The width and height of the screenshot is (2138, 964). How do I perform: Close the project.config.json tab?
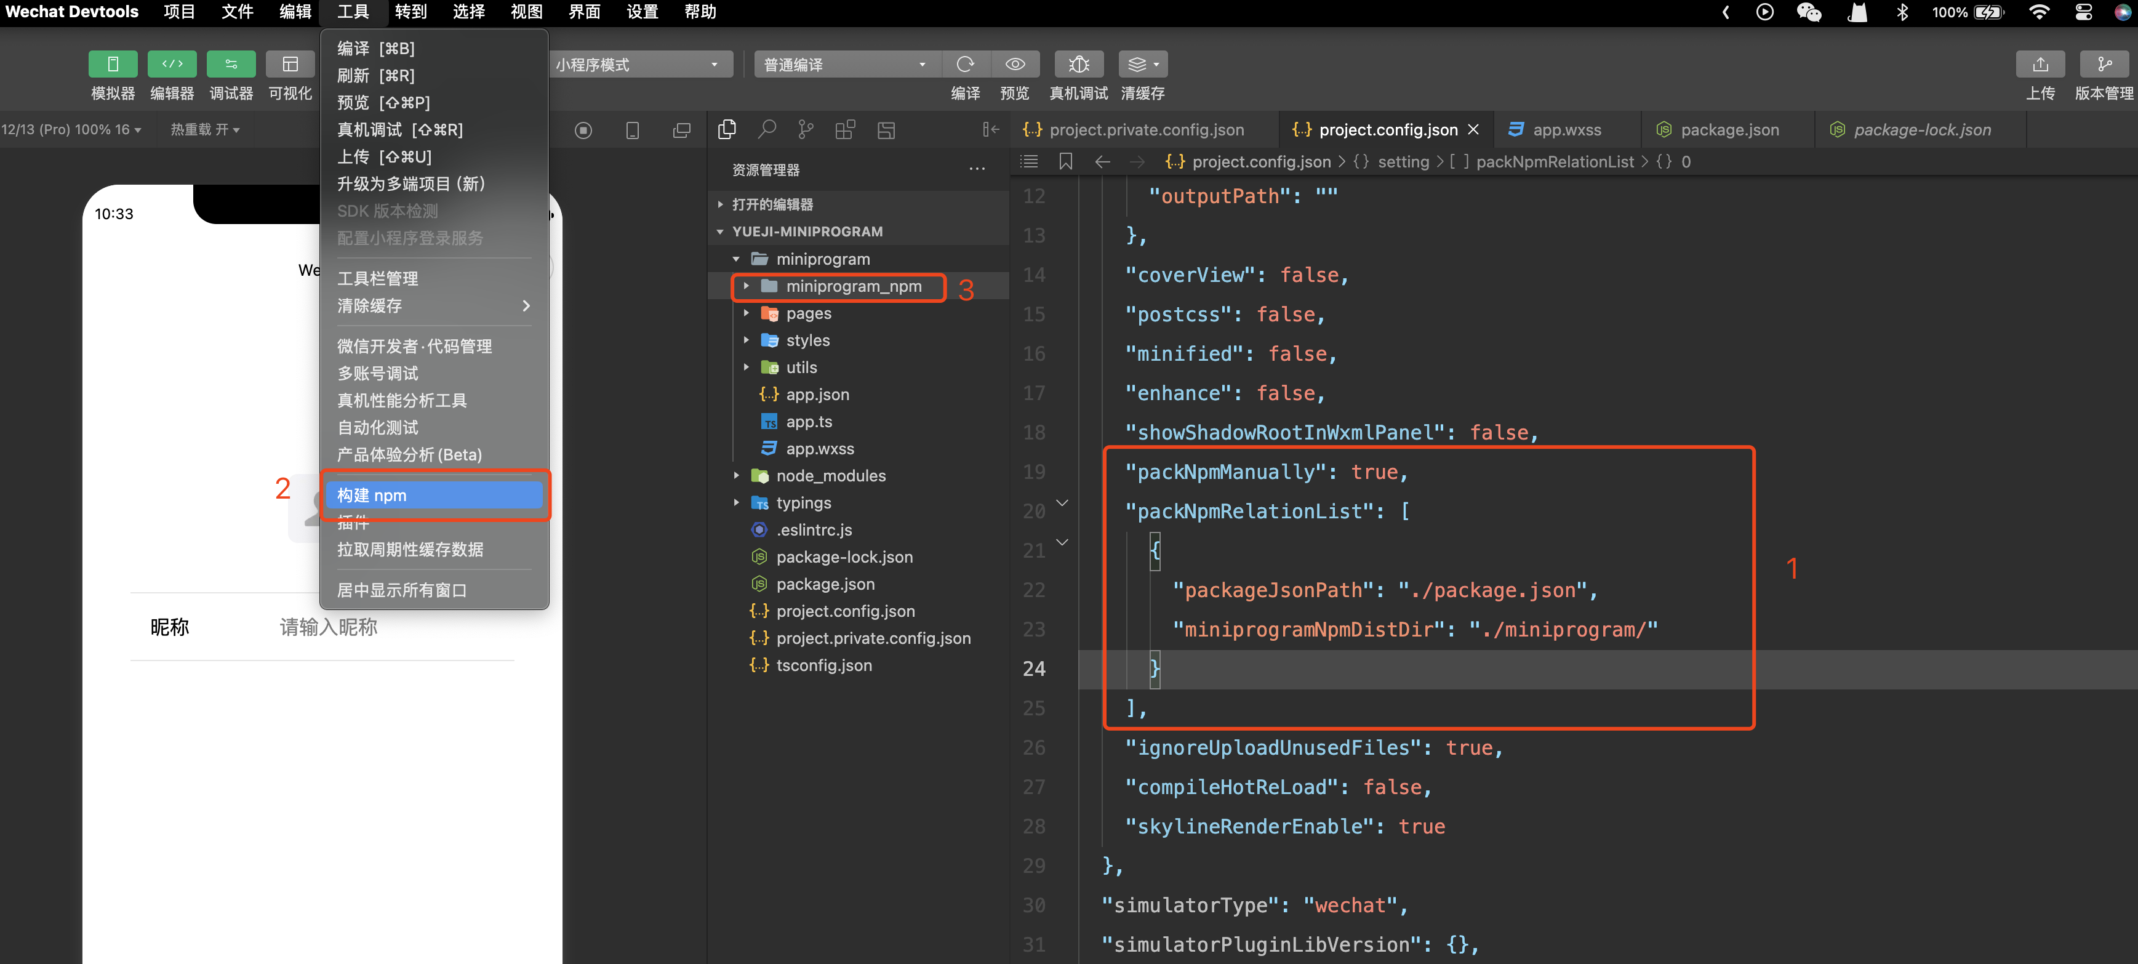(x=1473, y=129)
